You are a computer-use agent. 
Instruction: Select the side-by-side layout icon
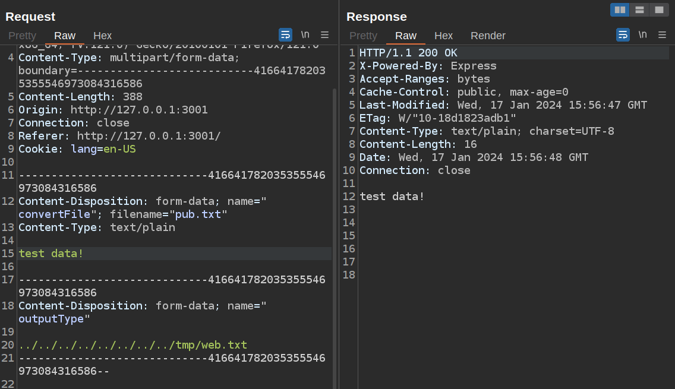[620, 10]
